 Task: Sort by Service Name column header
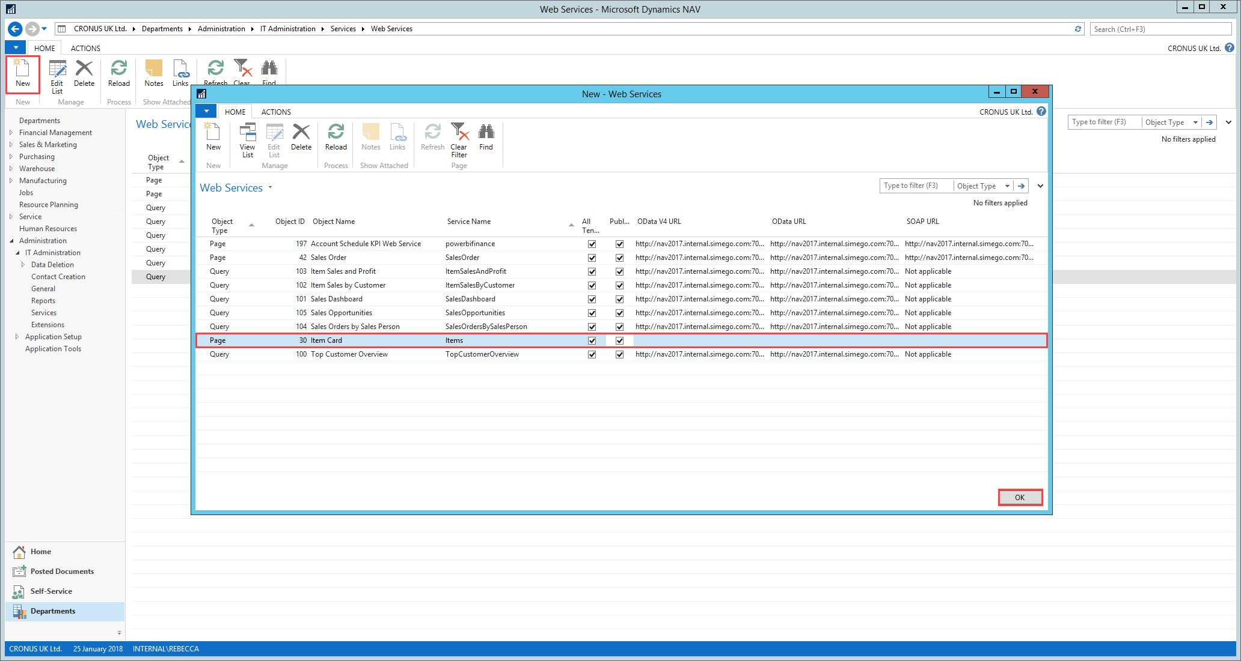tap(469, 222)
